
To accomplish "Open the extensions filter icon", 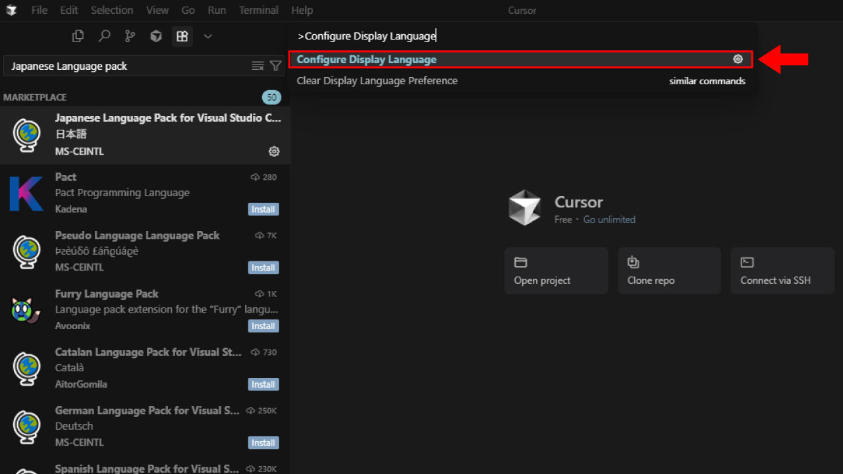I will click(x=276, y=66).
